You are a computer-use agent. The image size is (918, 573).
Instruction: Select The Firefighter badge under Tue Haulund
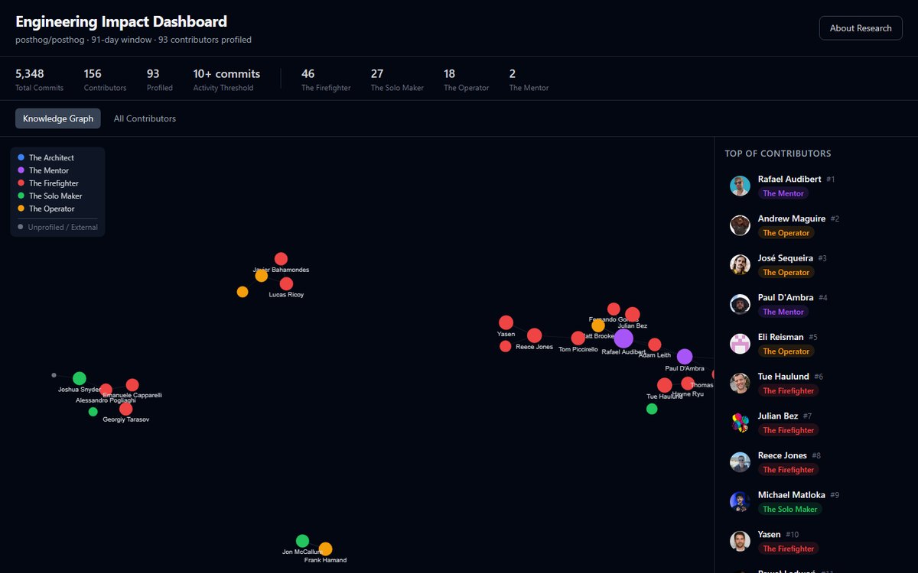tap(788, 391)
